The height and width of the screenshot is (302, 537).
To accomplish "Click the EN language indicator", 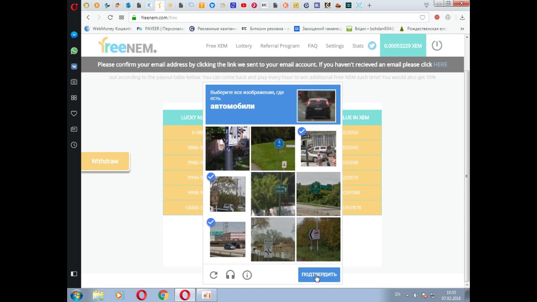I will click(398, 294).
